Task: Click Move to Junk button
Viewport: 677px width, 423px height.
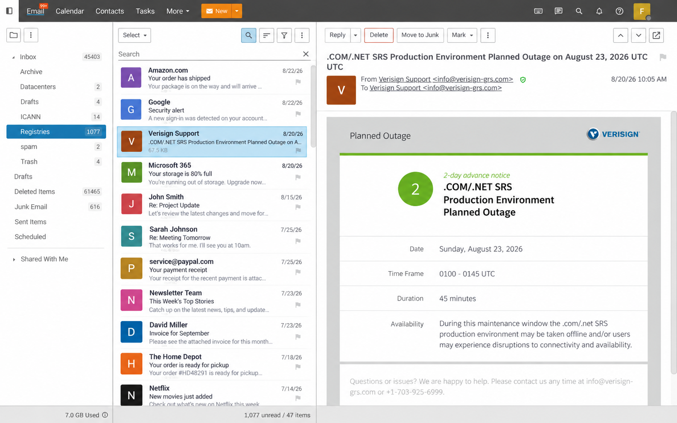Action: point(420,35)
